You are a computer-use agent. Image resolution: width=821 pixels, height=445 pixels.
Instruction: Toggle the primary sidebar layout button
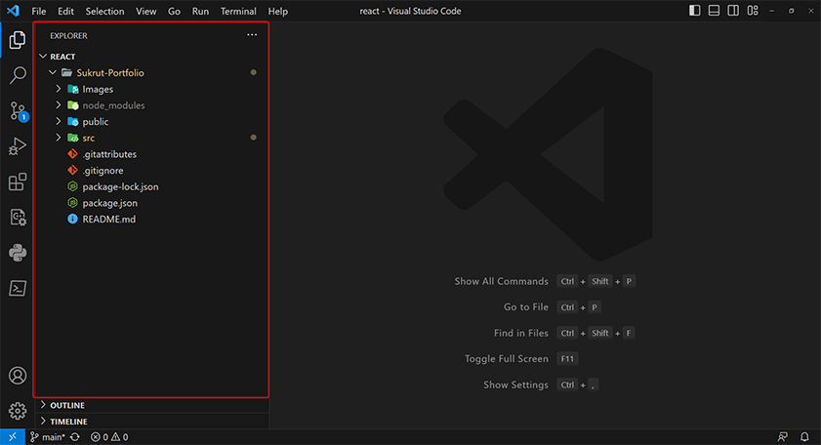pyautogui.click(x=695, y=11)
